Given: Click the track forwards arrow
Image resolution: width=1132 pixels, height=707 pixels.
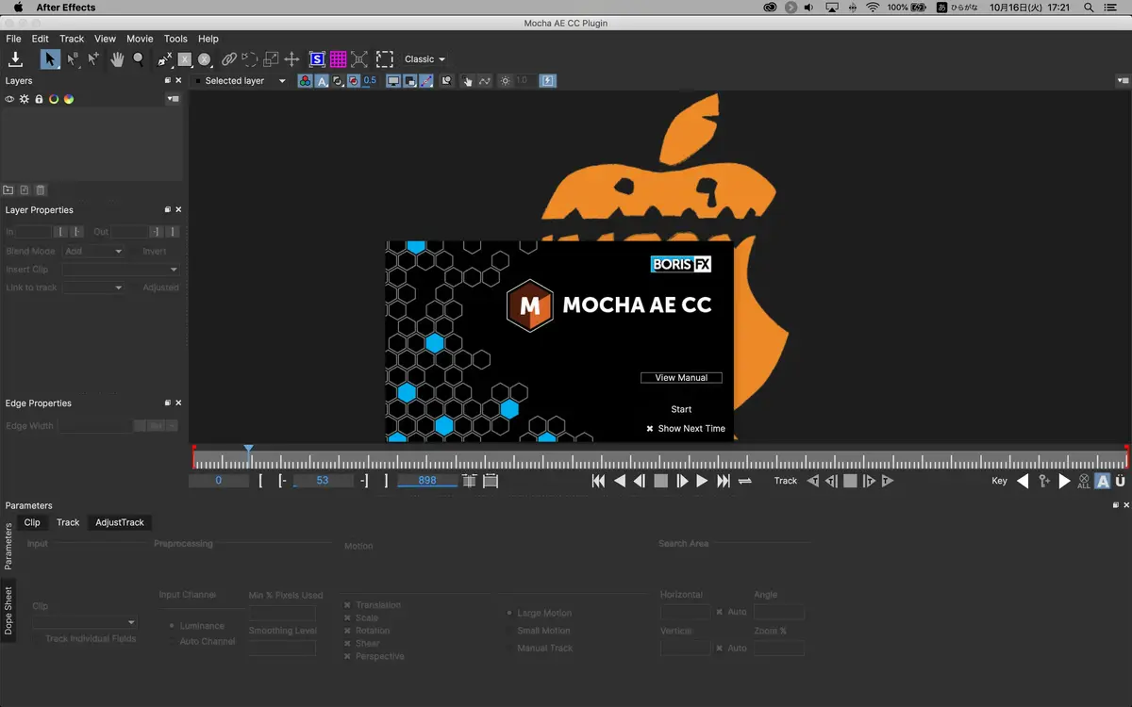Looking at the screenshot, I should 888,481.
